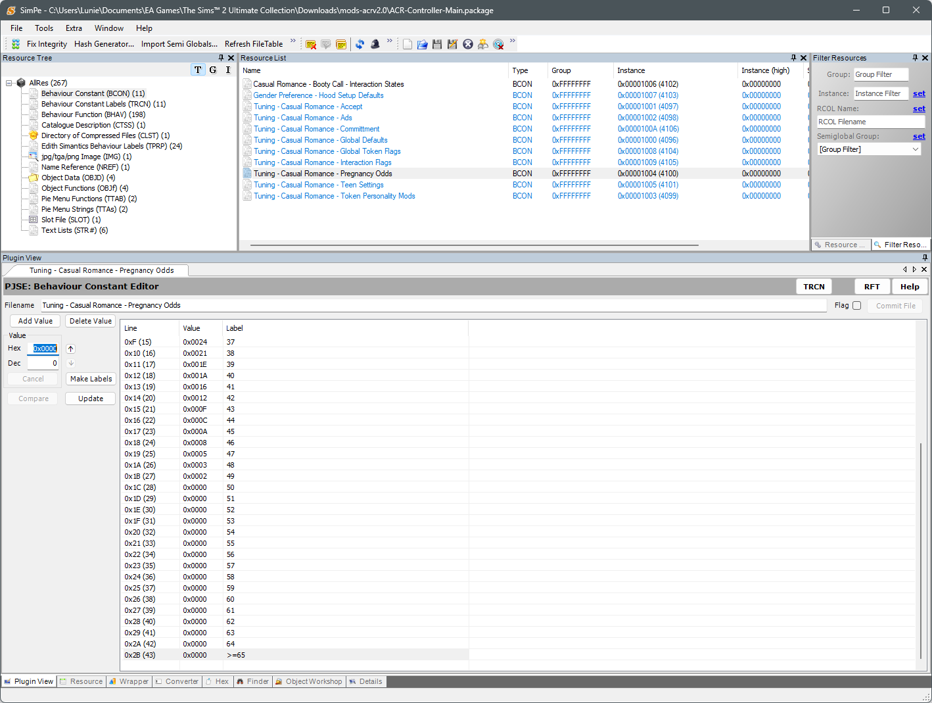Image resolution: width=932 pixels, height=703 pixels.
Task: Pin the Filter Resources panel
Action: coord(915,58)
